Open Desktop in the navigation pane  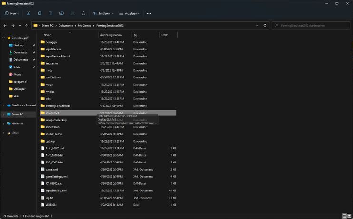tap(19, 45)
